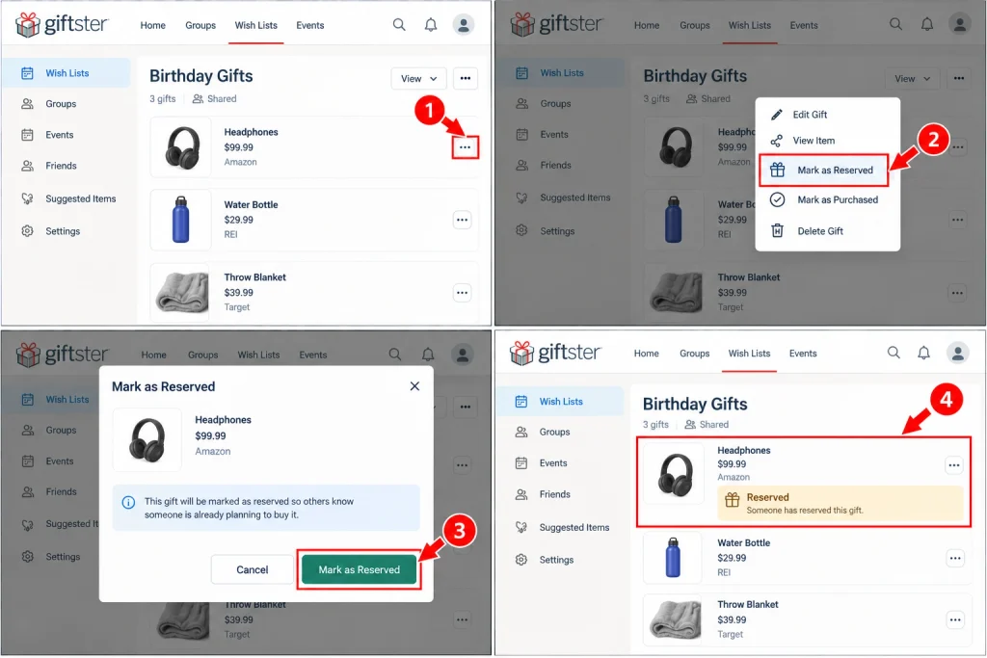The width and height of the screenshot is (987, 658).
Task: Open the notifications bell in step 4 screenshot
Action: click(923, 353)
